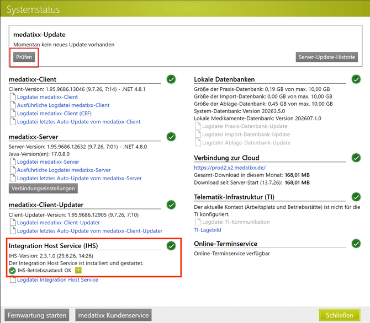Click the Lokale Datenbanken green status checkmark
Screen dimensions: 370x323
(x=356, y=79)
